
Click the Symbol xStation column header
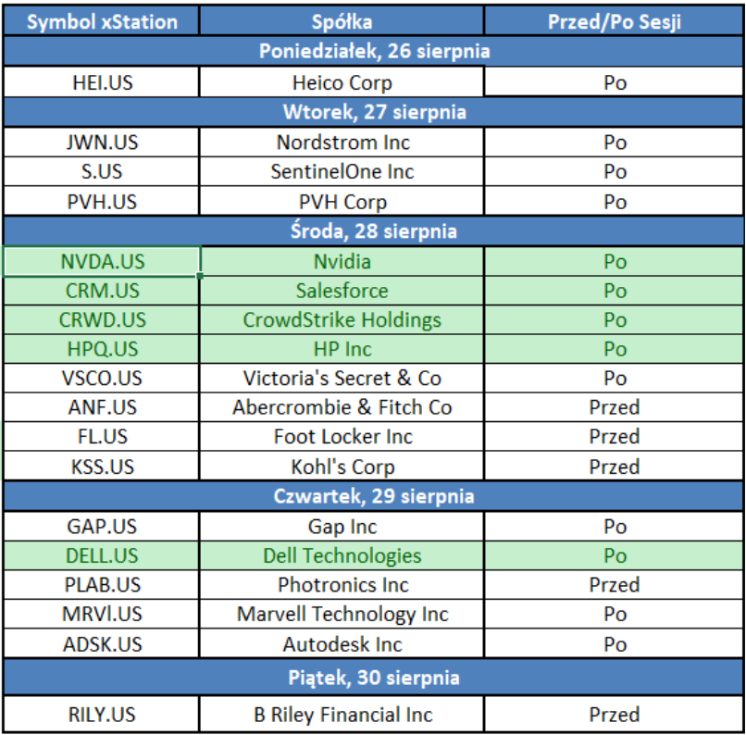102,21
